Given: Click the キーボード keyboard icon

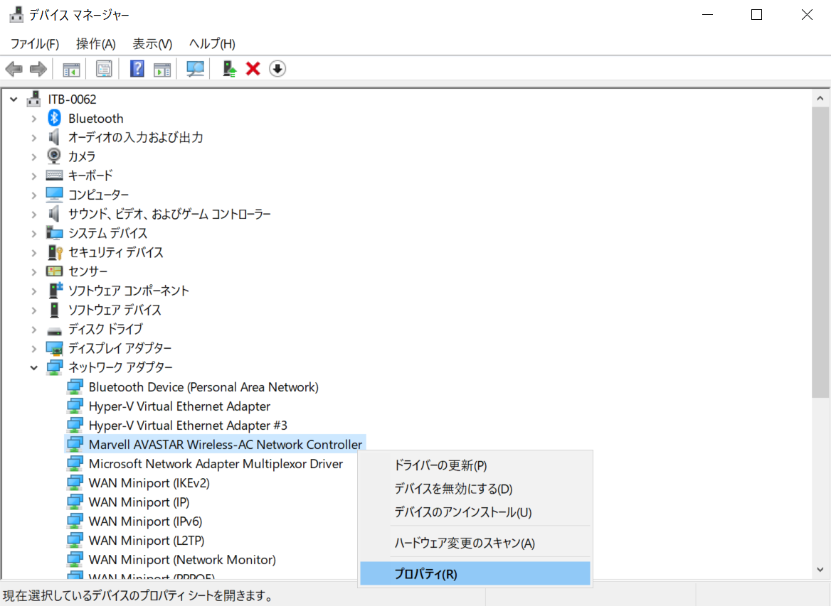Looking at the screenshot, I should click(54, 175).
